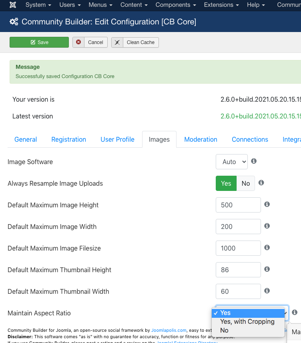Choose 'Yes' in the aspect ratio list
Screen dimensions: 301x343
[248, 313]
